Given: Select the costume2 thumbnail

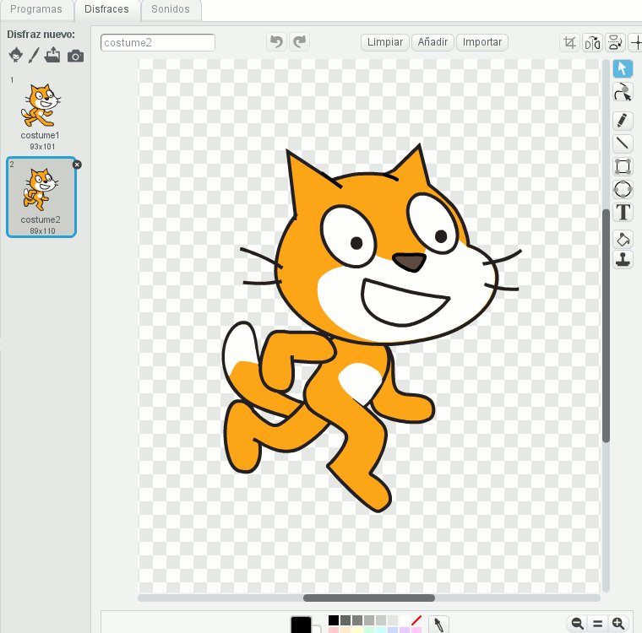Looking at the screenshot, I should coord(41,197).
